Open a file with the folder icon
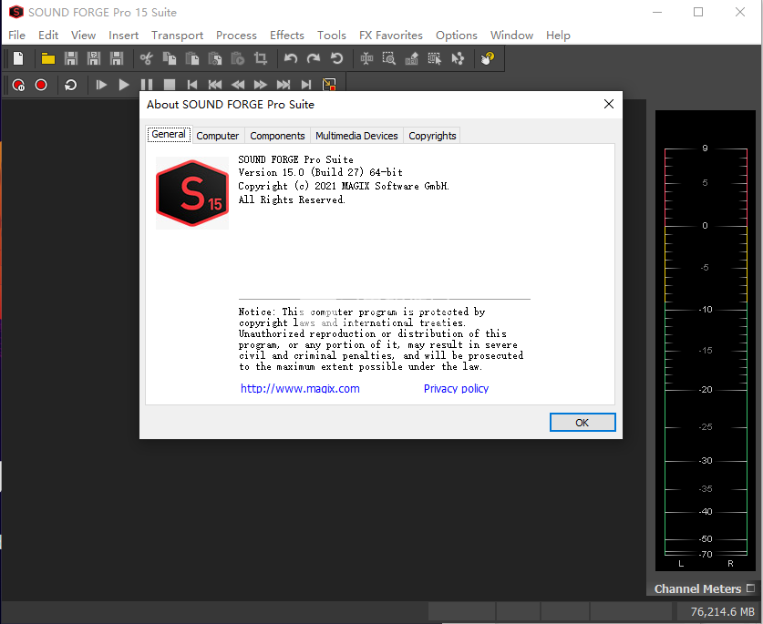Viewport: 763px width, 624px height. (x=47, y=58)
